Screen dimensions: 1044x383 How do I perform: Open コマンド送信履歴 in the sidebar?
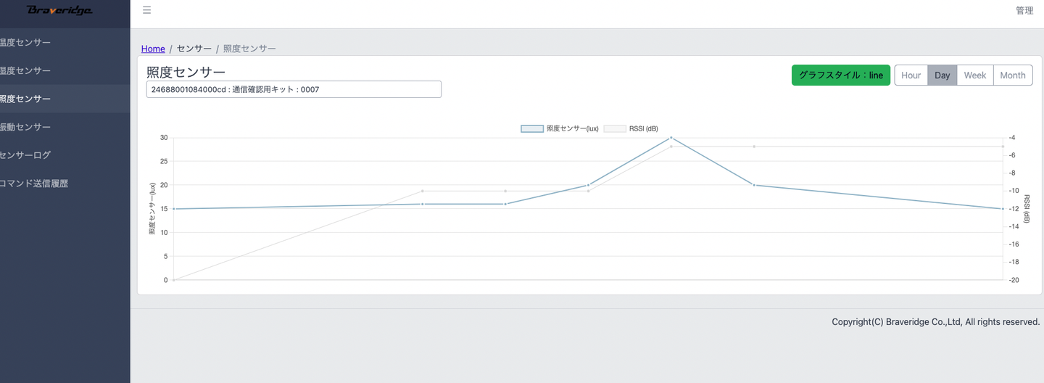click(65, 184)
